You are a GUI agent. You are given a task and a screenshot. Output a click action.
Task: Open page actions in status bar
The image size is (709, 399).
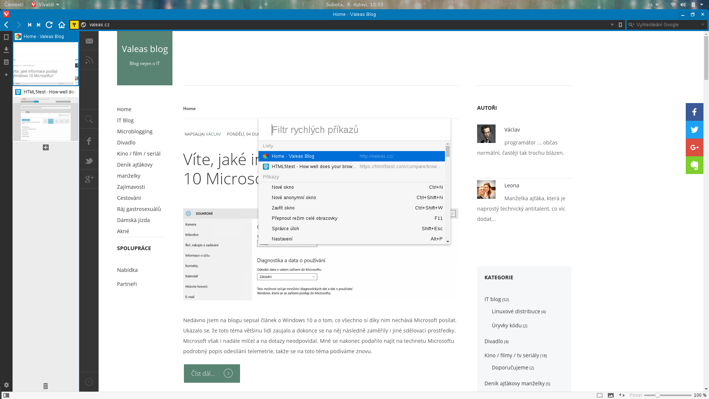tap(622, 395)
